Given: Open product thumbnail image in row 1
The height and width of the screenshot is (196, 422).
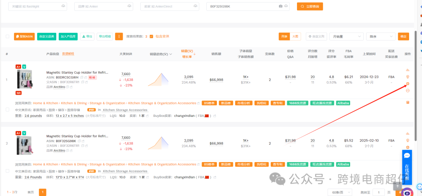Looking at the screenshot, I should click(x=25, y=79).
